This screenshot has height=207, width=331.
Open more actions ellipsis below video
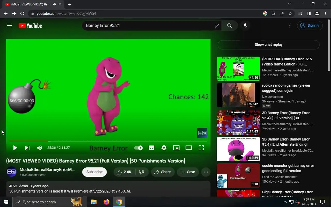206,172
